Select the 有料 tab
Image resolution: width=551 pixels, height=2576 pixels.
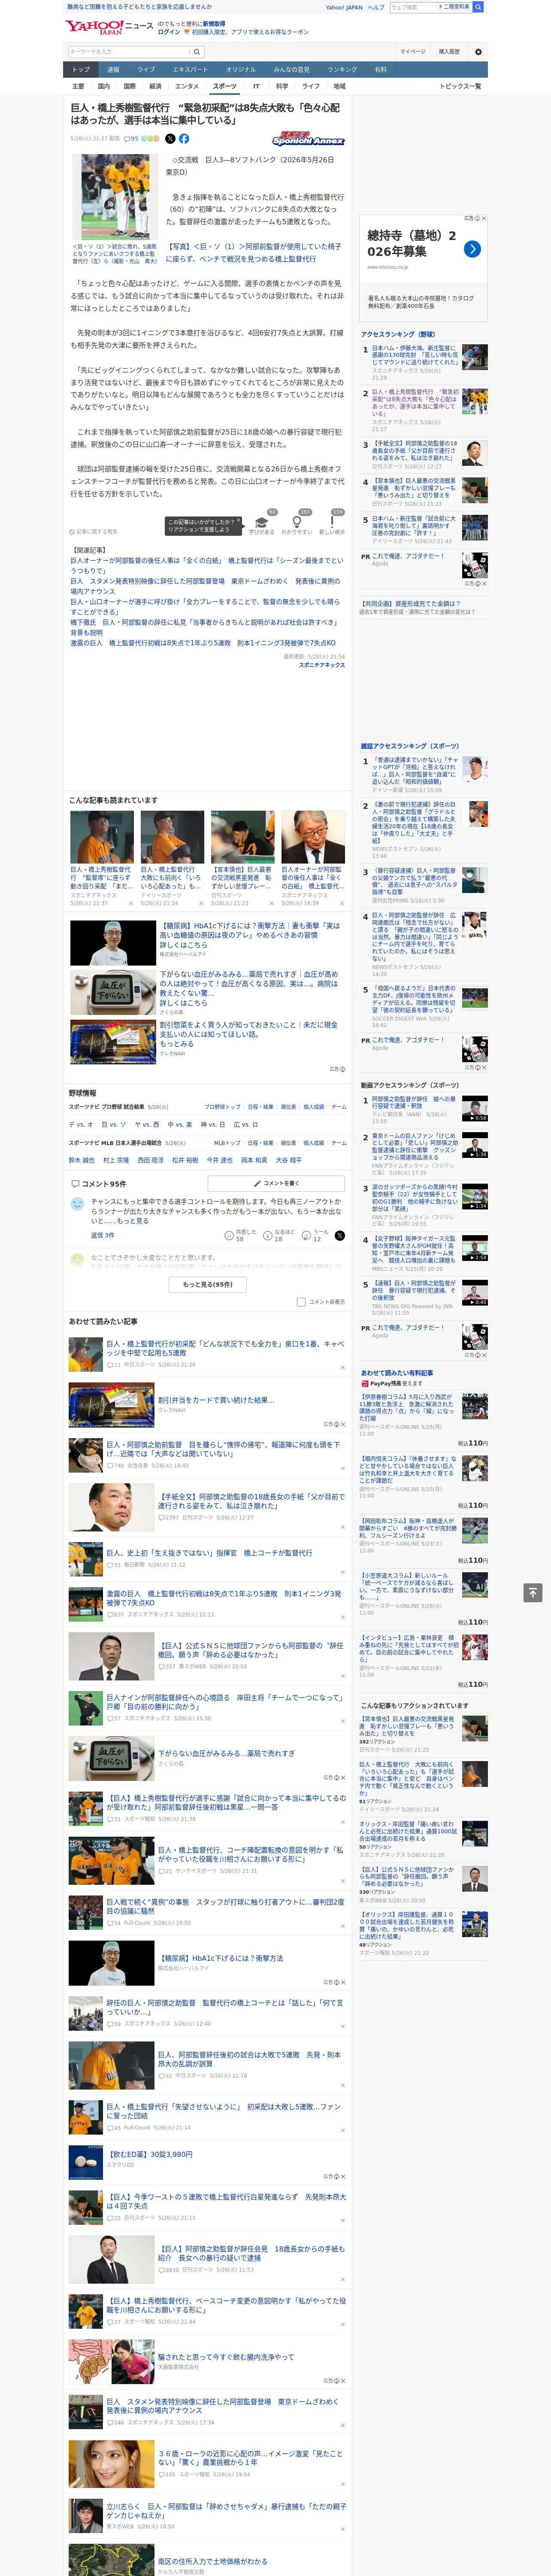381,69
